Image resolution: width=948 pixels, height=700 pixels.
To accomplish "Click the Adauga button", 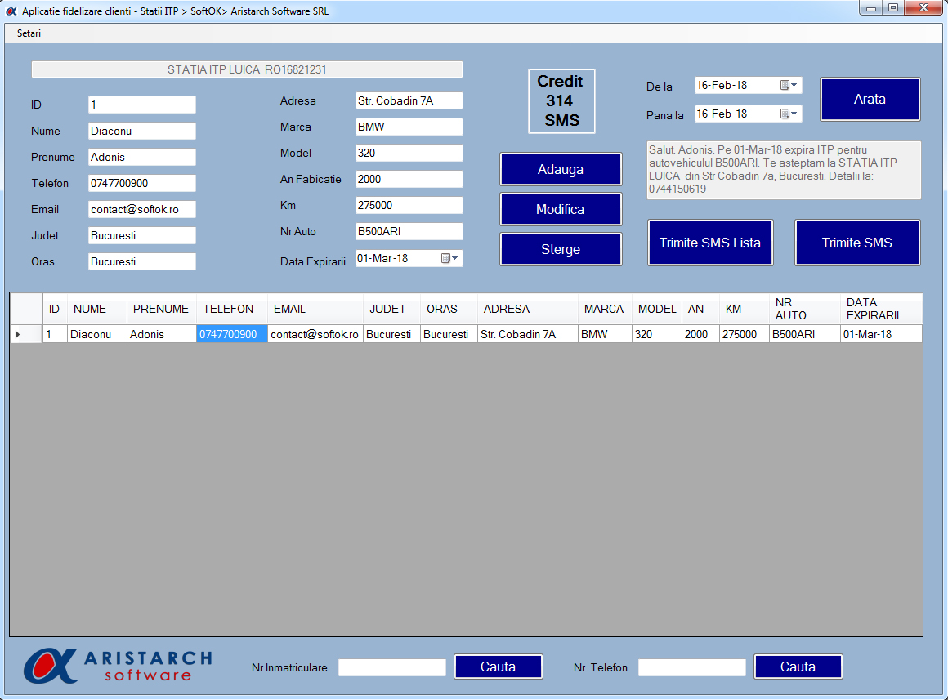I will 561,169.
